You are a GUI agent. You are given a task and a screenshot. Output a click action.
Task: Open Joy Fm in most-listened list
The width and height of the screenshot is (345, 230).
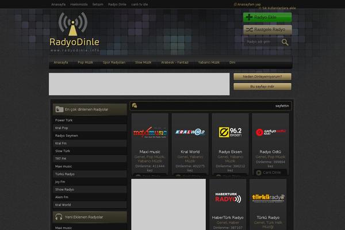pyautogui.click(x=90, y=182)
